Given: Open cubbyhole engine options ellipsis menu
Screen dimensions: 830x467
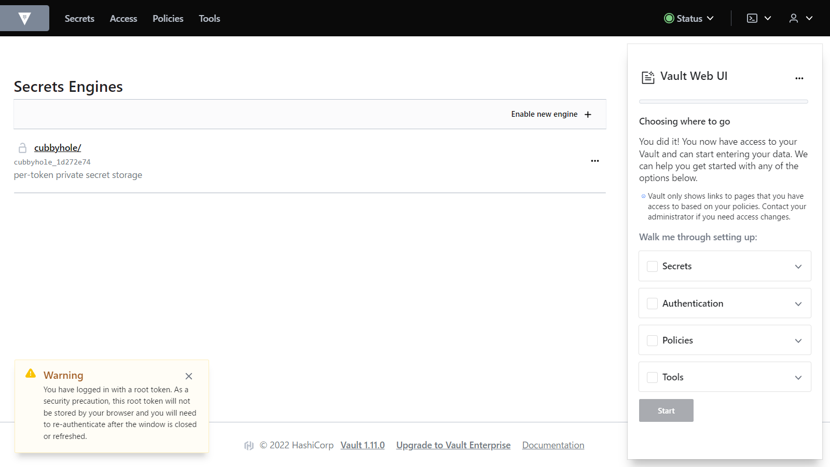Looking at the screenshot, I should [x=594, y=161].
